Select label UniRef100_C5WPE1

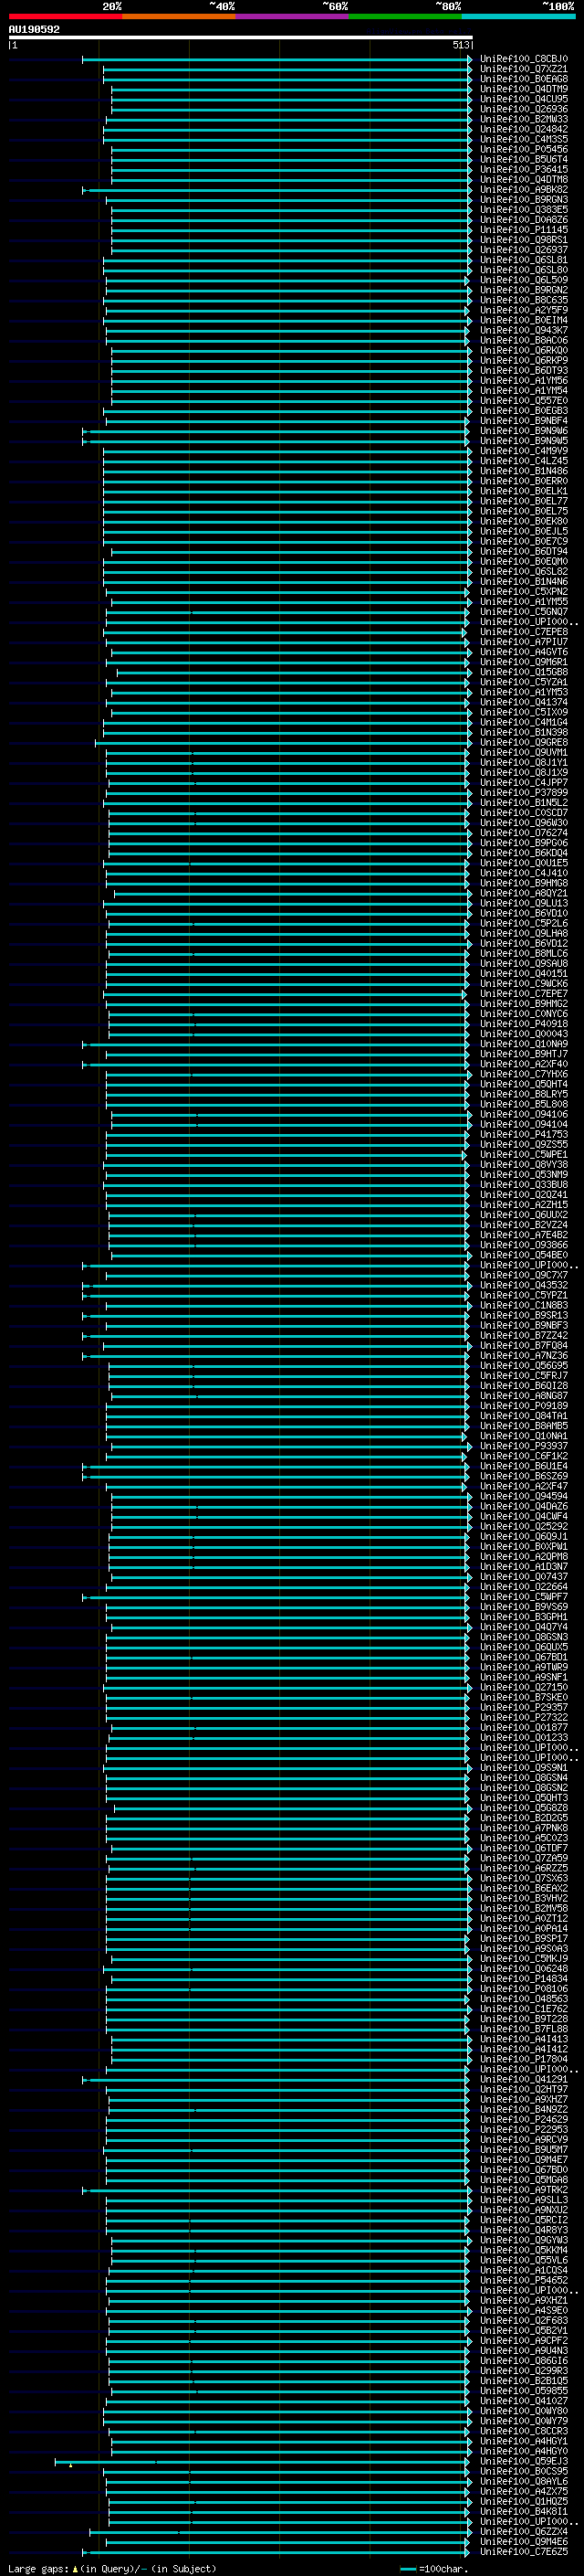pos(523,1155)
